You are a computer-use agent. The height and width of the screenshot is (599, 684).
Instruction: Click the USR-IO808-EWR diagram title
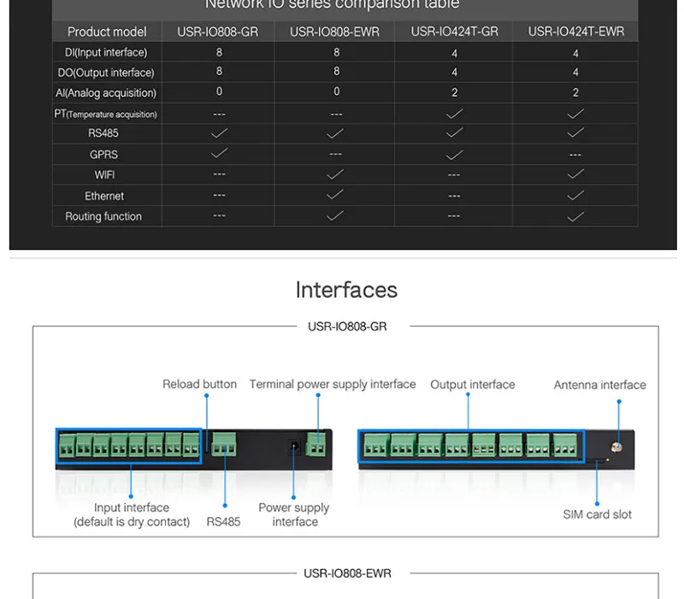click(347, 573)
